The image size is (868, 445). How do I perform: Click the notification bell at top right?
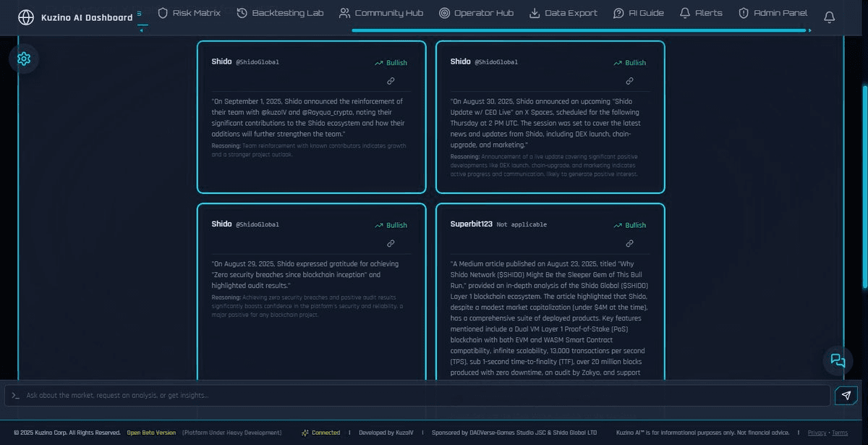(x=829, y=17)
